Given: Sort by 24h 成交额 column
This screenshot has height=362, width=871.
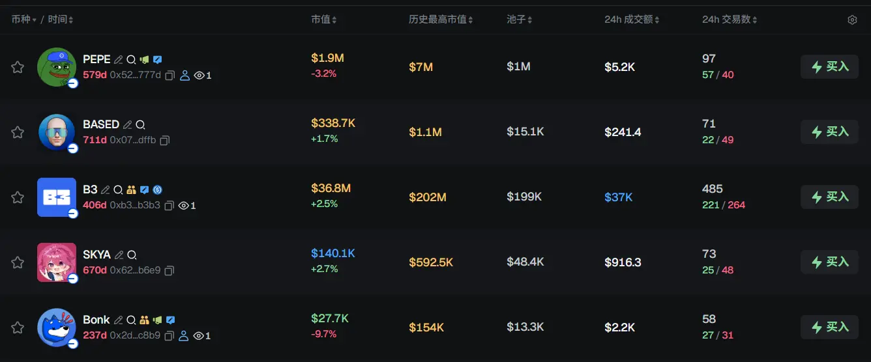Looking at the screenshot, I should click(x=632, y=20).
